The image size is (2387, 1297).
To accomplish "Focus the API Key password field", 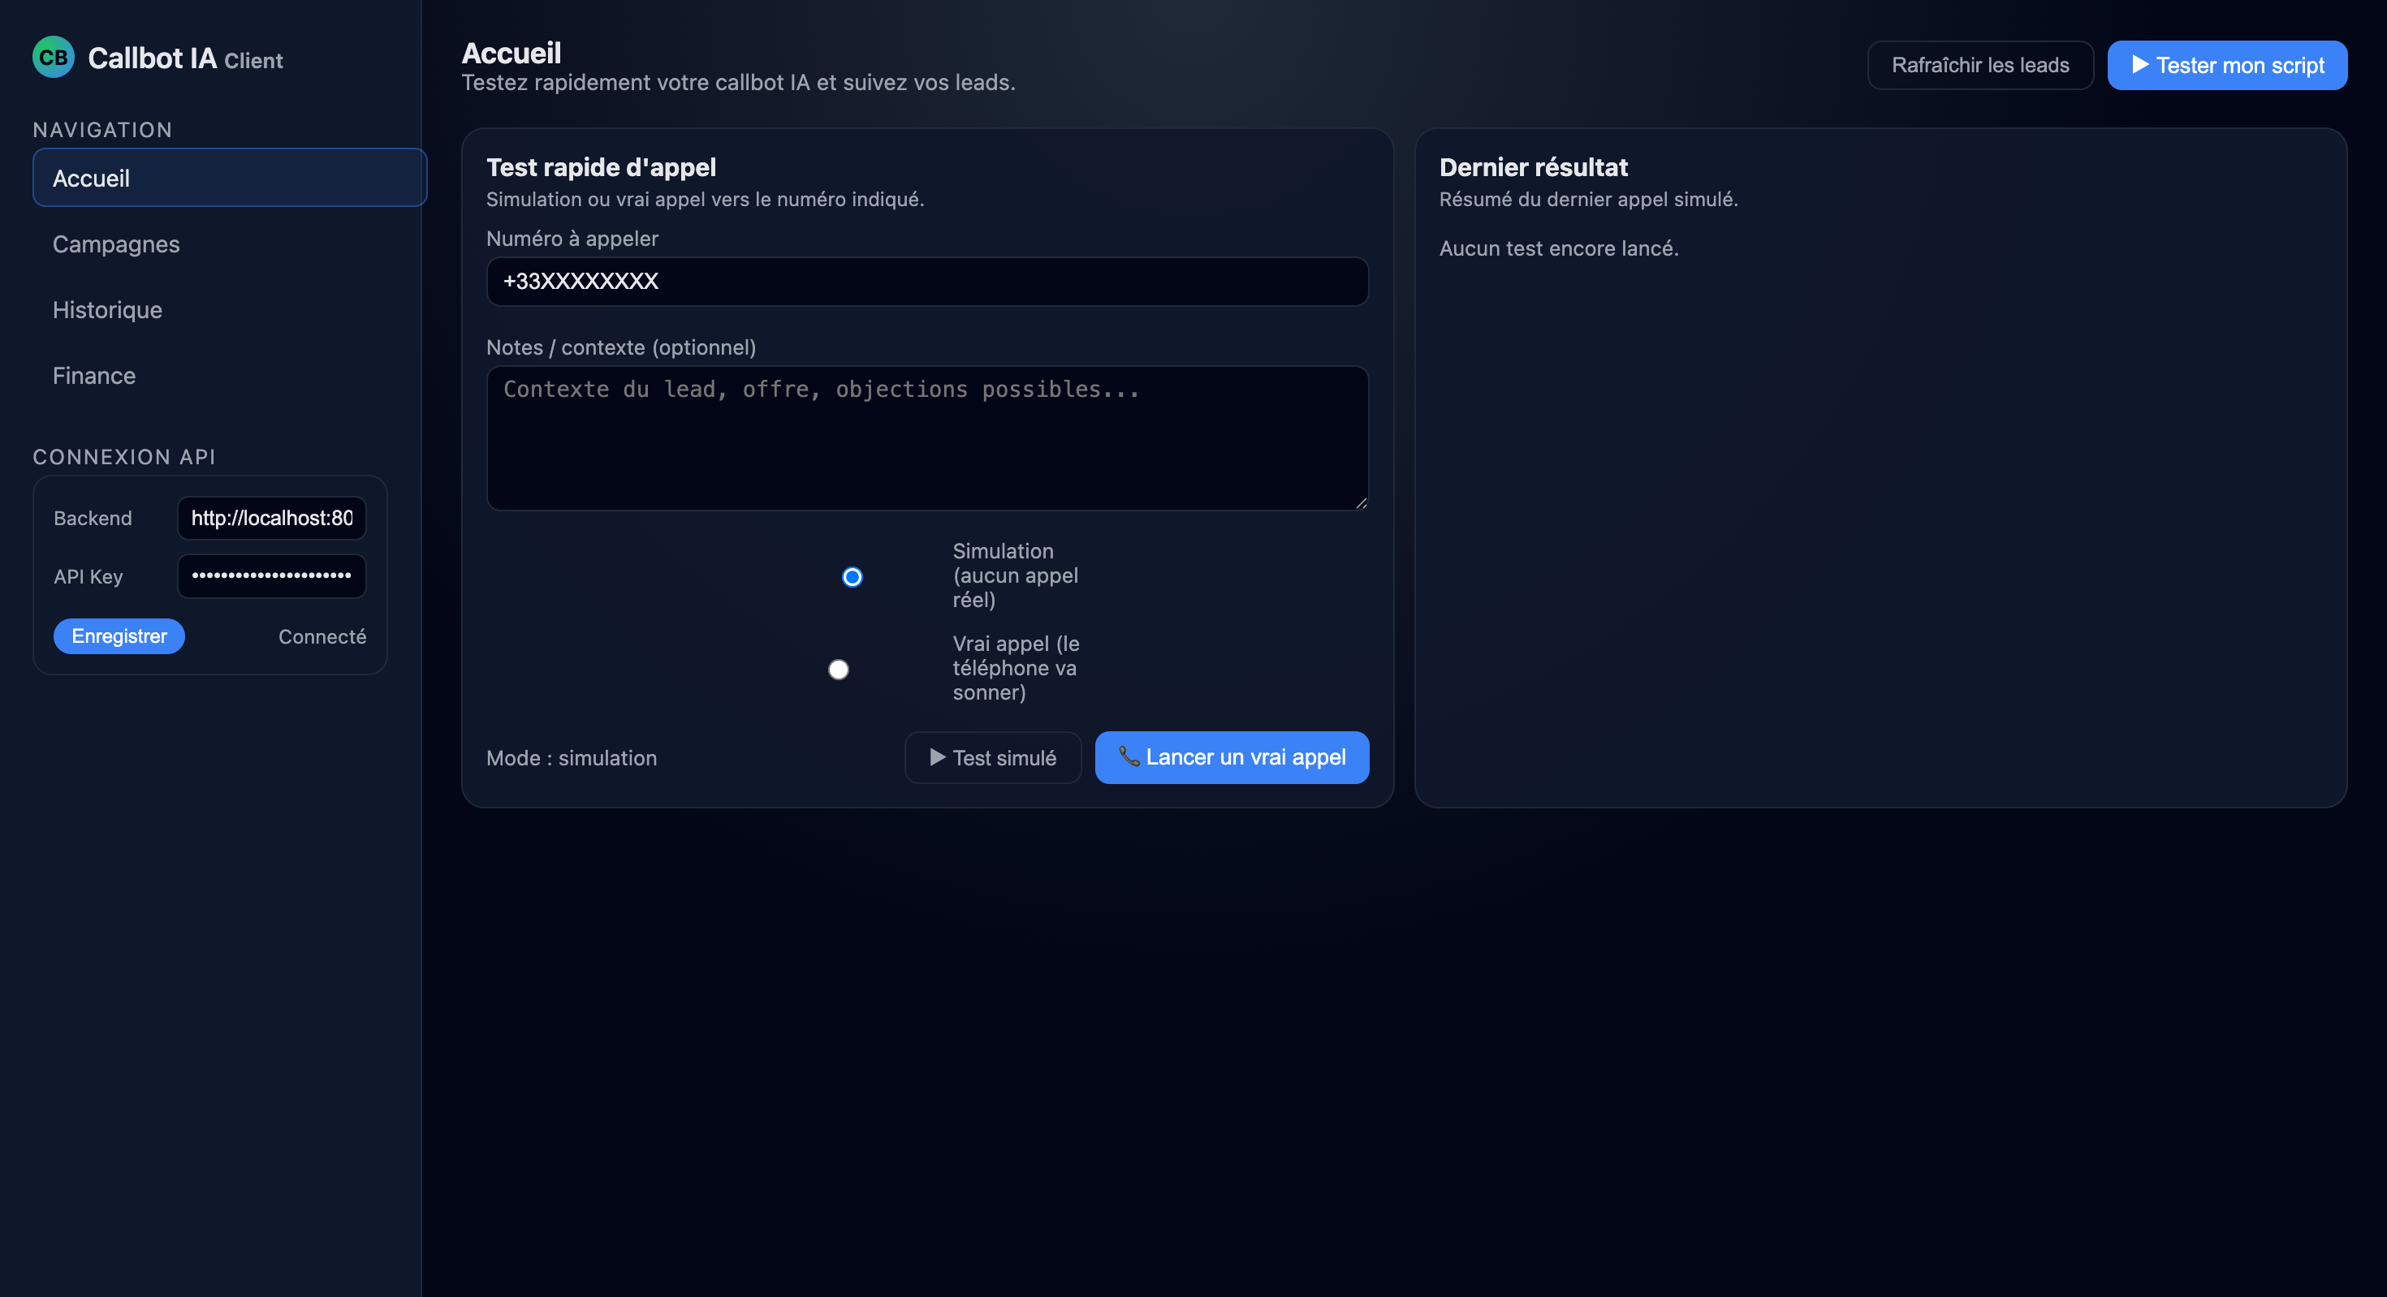I will 271,575.
